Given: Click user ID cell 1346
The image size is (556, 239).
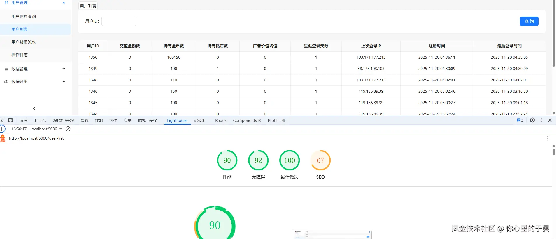Looking at the screenshot, I should point(93,91).
